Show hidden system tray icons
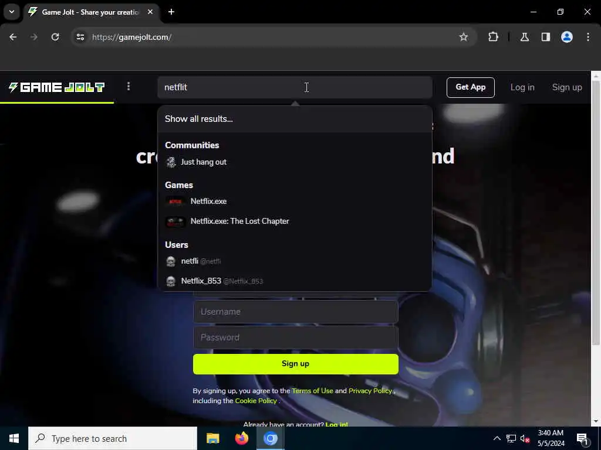This screenshot has height=450, width=601. [x=497, y=438]
